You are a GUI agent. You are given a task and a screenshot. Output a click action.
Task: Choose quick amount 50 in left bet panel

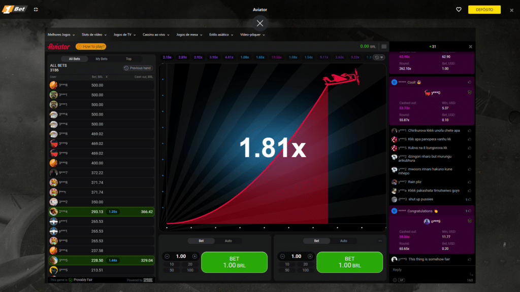[172, 271]
